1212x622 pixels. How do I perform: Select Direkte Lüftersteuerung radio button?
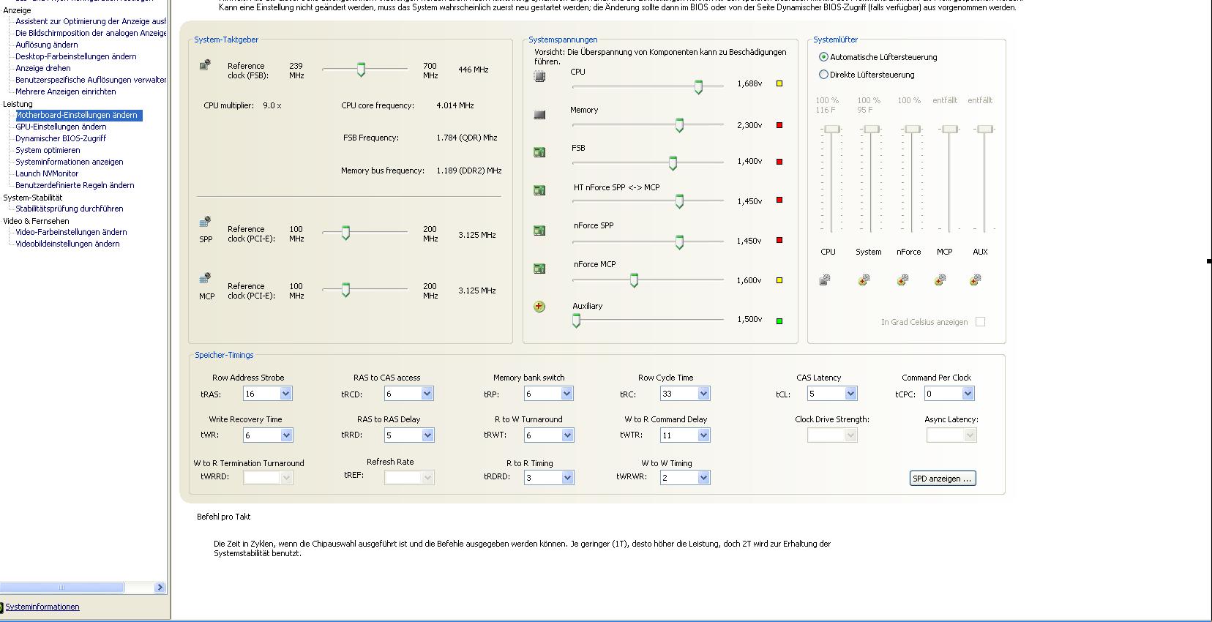pos(823,75)
